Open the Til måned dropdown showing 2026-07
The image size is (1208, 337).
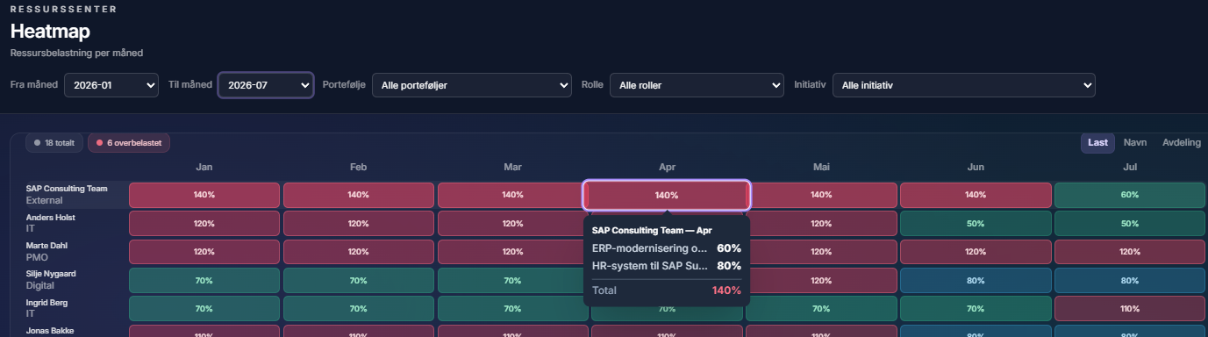tap(266, 85)
